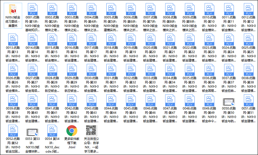Viewport: 258px width, 155px height.
Task: Click file name 0003.优酷网-第3讲
Action: pos(72,23)
